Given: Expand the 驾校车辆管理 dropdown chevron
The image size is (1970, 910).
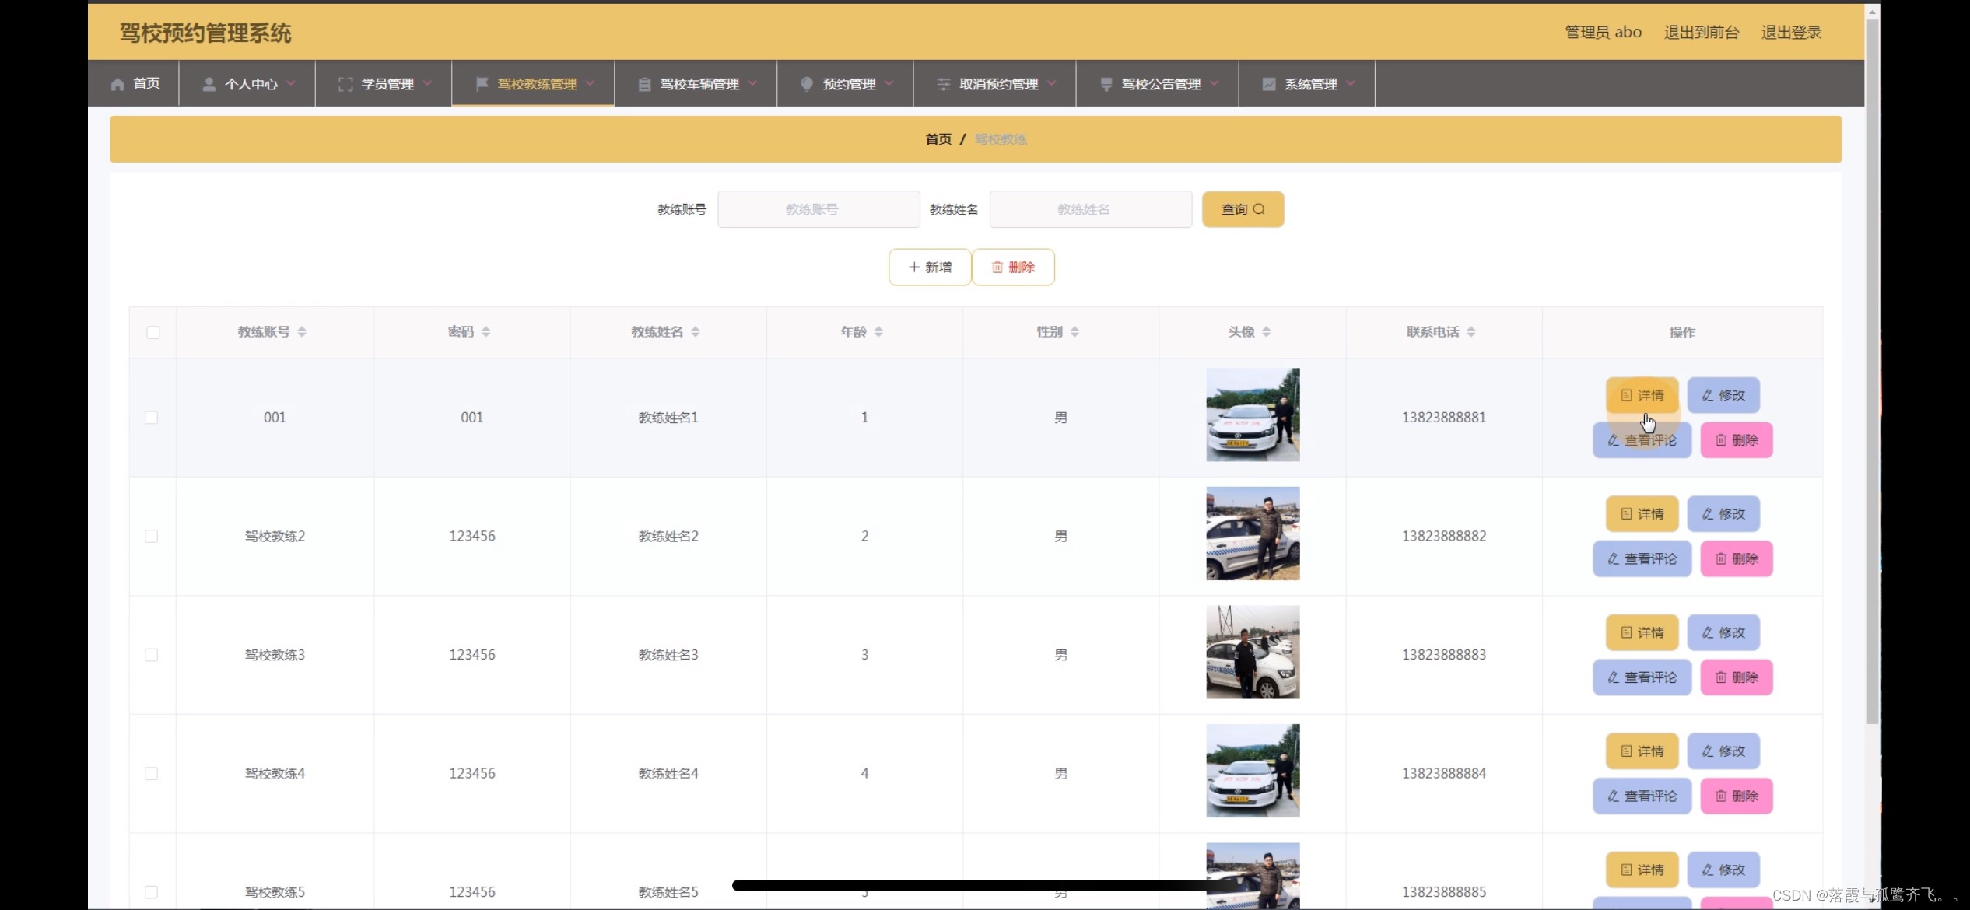Looking at the screenshot, I should (x=752, y=82).
